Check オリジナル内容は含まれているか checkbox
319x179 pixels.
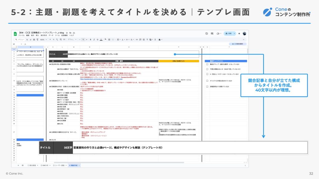click(x=207, y=81)
